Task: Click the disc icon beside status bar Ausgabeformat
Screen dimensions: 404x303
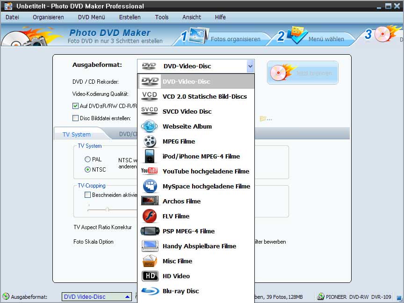Action: click(6, 296)
